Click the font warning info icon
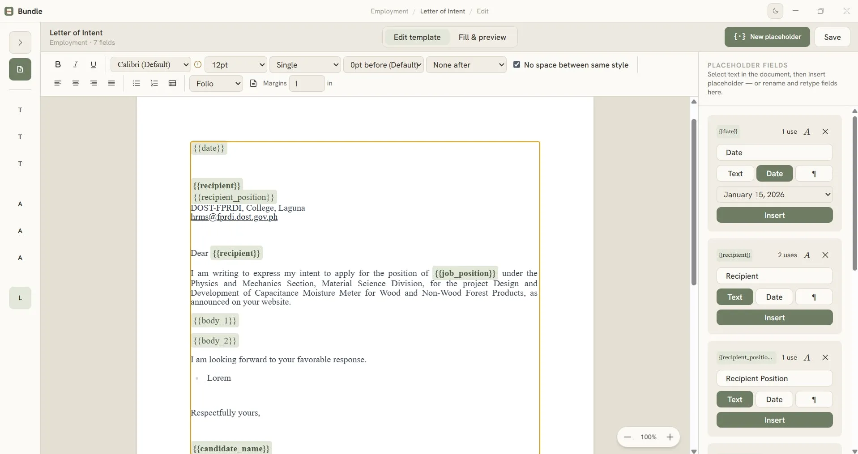The width and height of the screenshot is (858, 454). [198, 64]
